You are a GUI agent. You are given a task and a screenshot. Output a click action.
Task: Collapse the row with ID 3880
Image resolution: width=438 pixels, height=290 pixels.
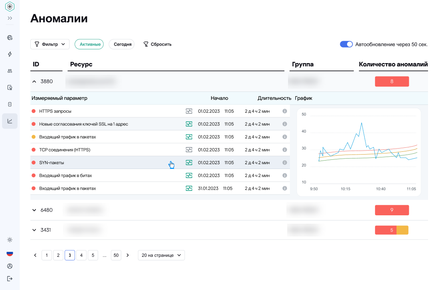coord(34,81)
